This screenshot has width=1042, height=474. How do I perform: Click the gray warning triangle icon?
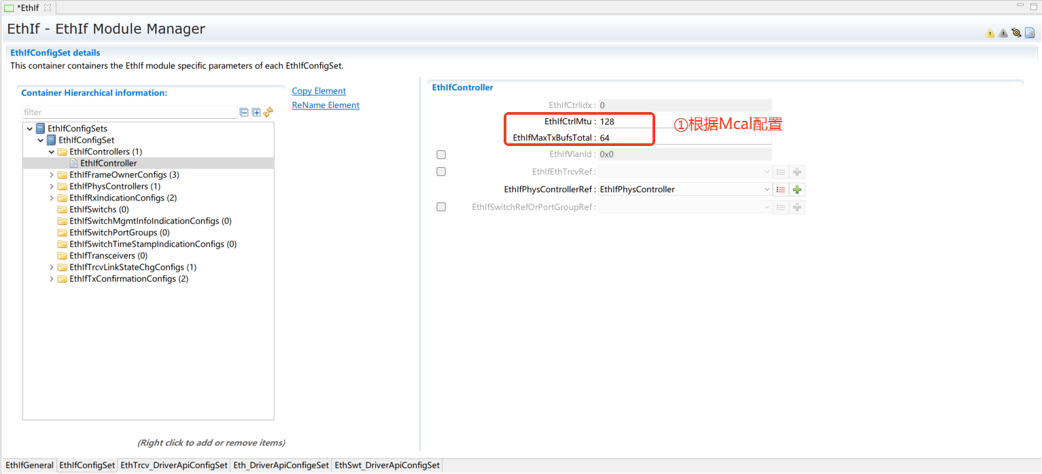pyautogui.click(x=1003, y=33)
